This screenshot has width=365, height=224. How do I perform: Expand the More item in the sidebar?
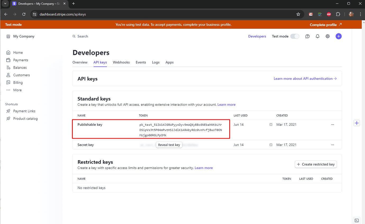coord(17,90)
